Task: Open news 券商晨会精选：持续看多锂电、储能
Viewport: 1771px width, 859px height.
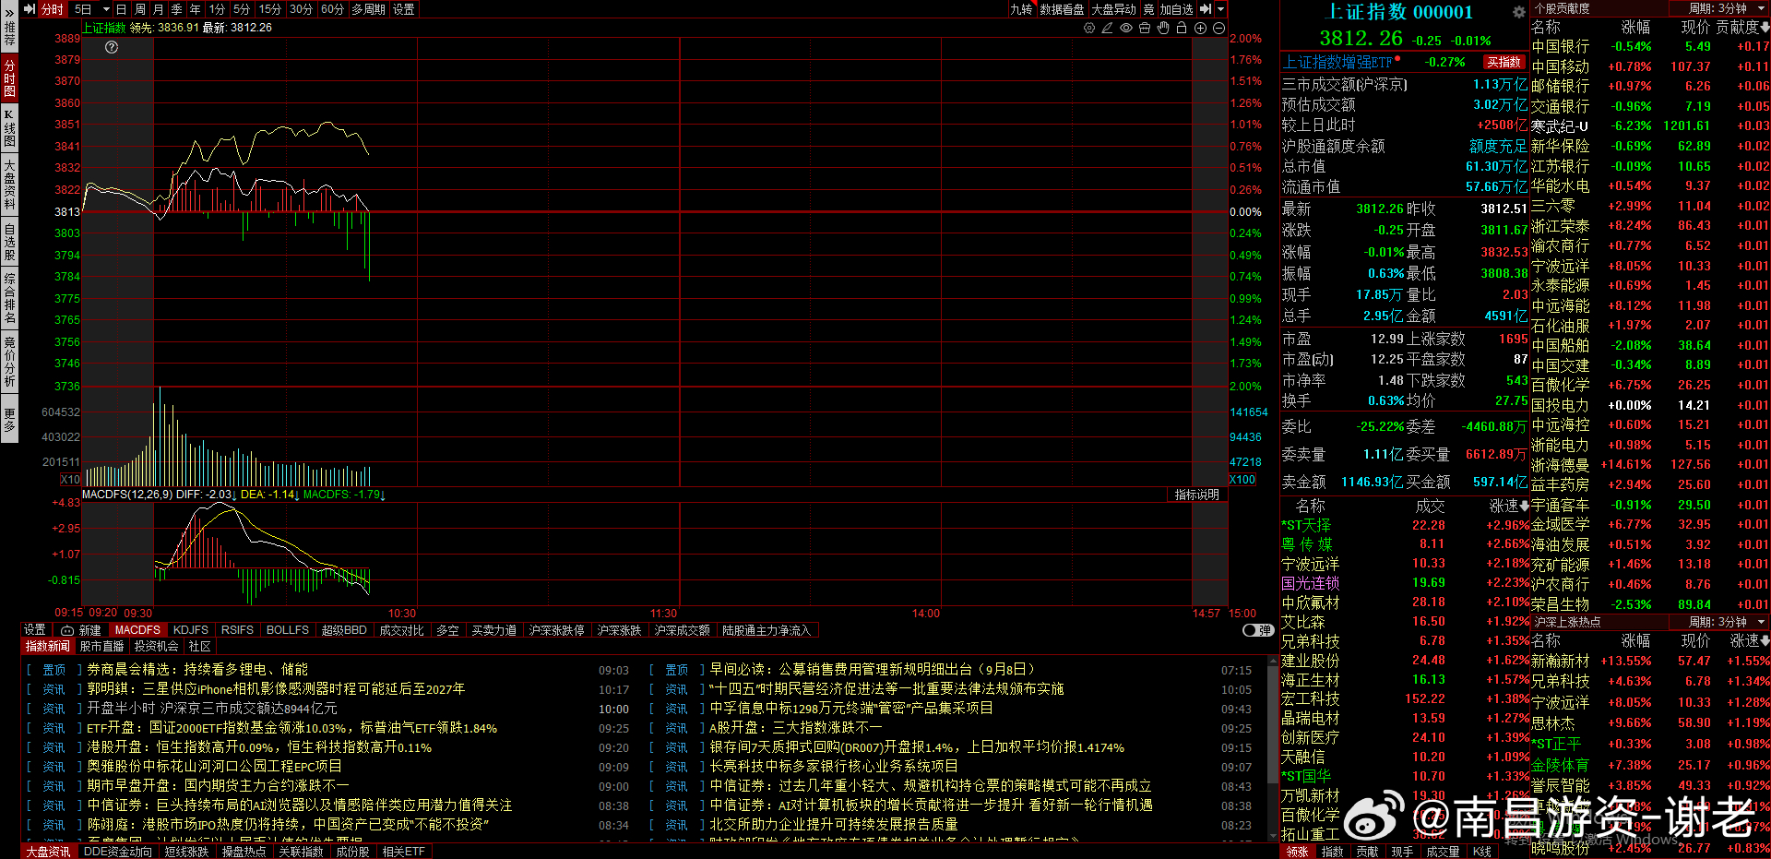Action: 197,670
